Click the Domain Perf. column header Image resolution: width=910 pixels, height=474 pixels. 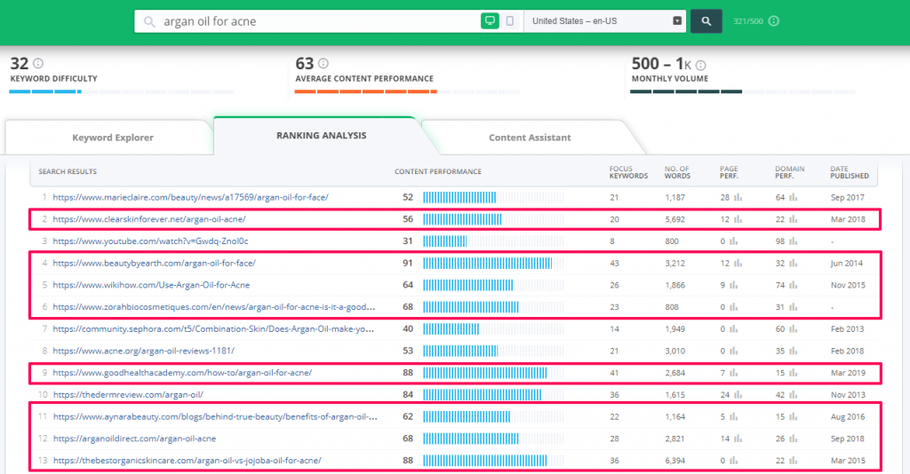pyautogui.click(x=789, y=173)
